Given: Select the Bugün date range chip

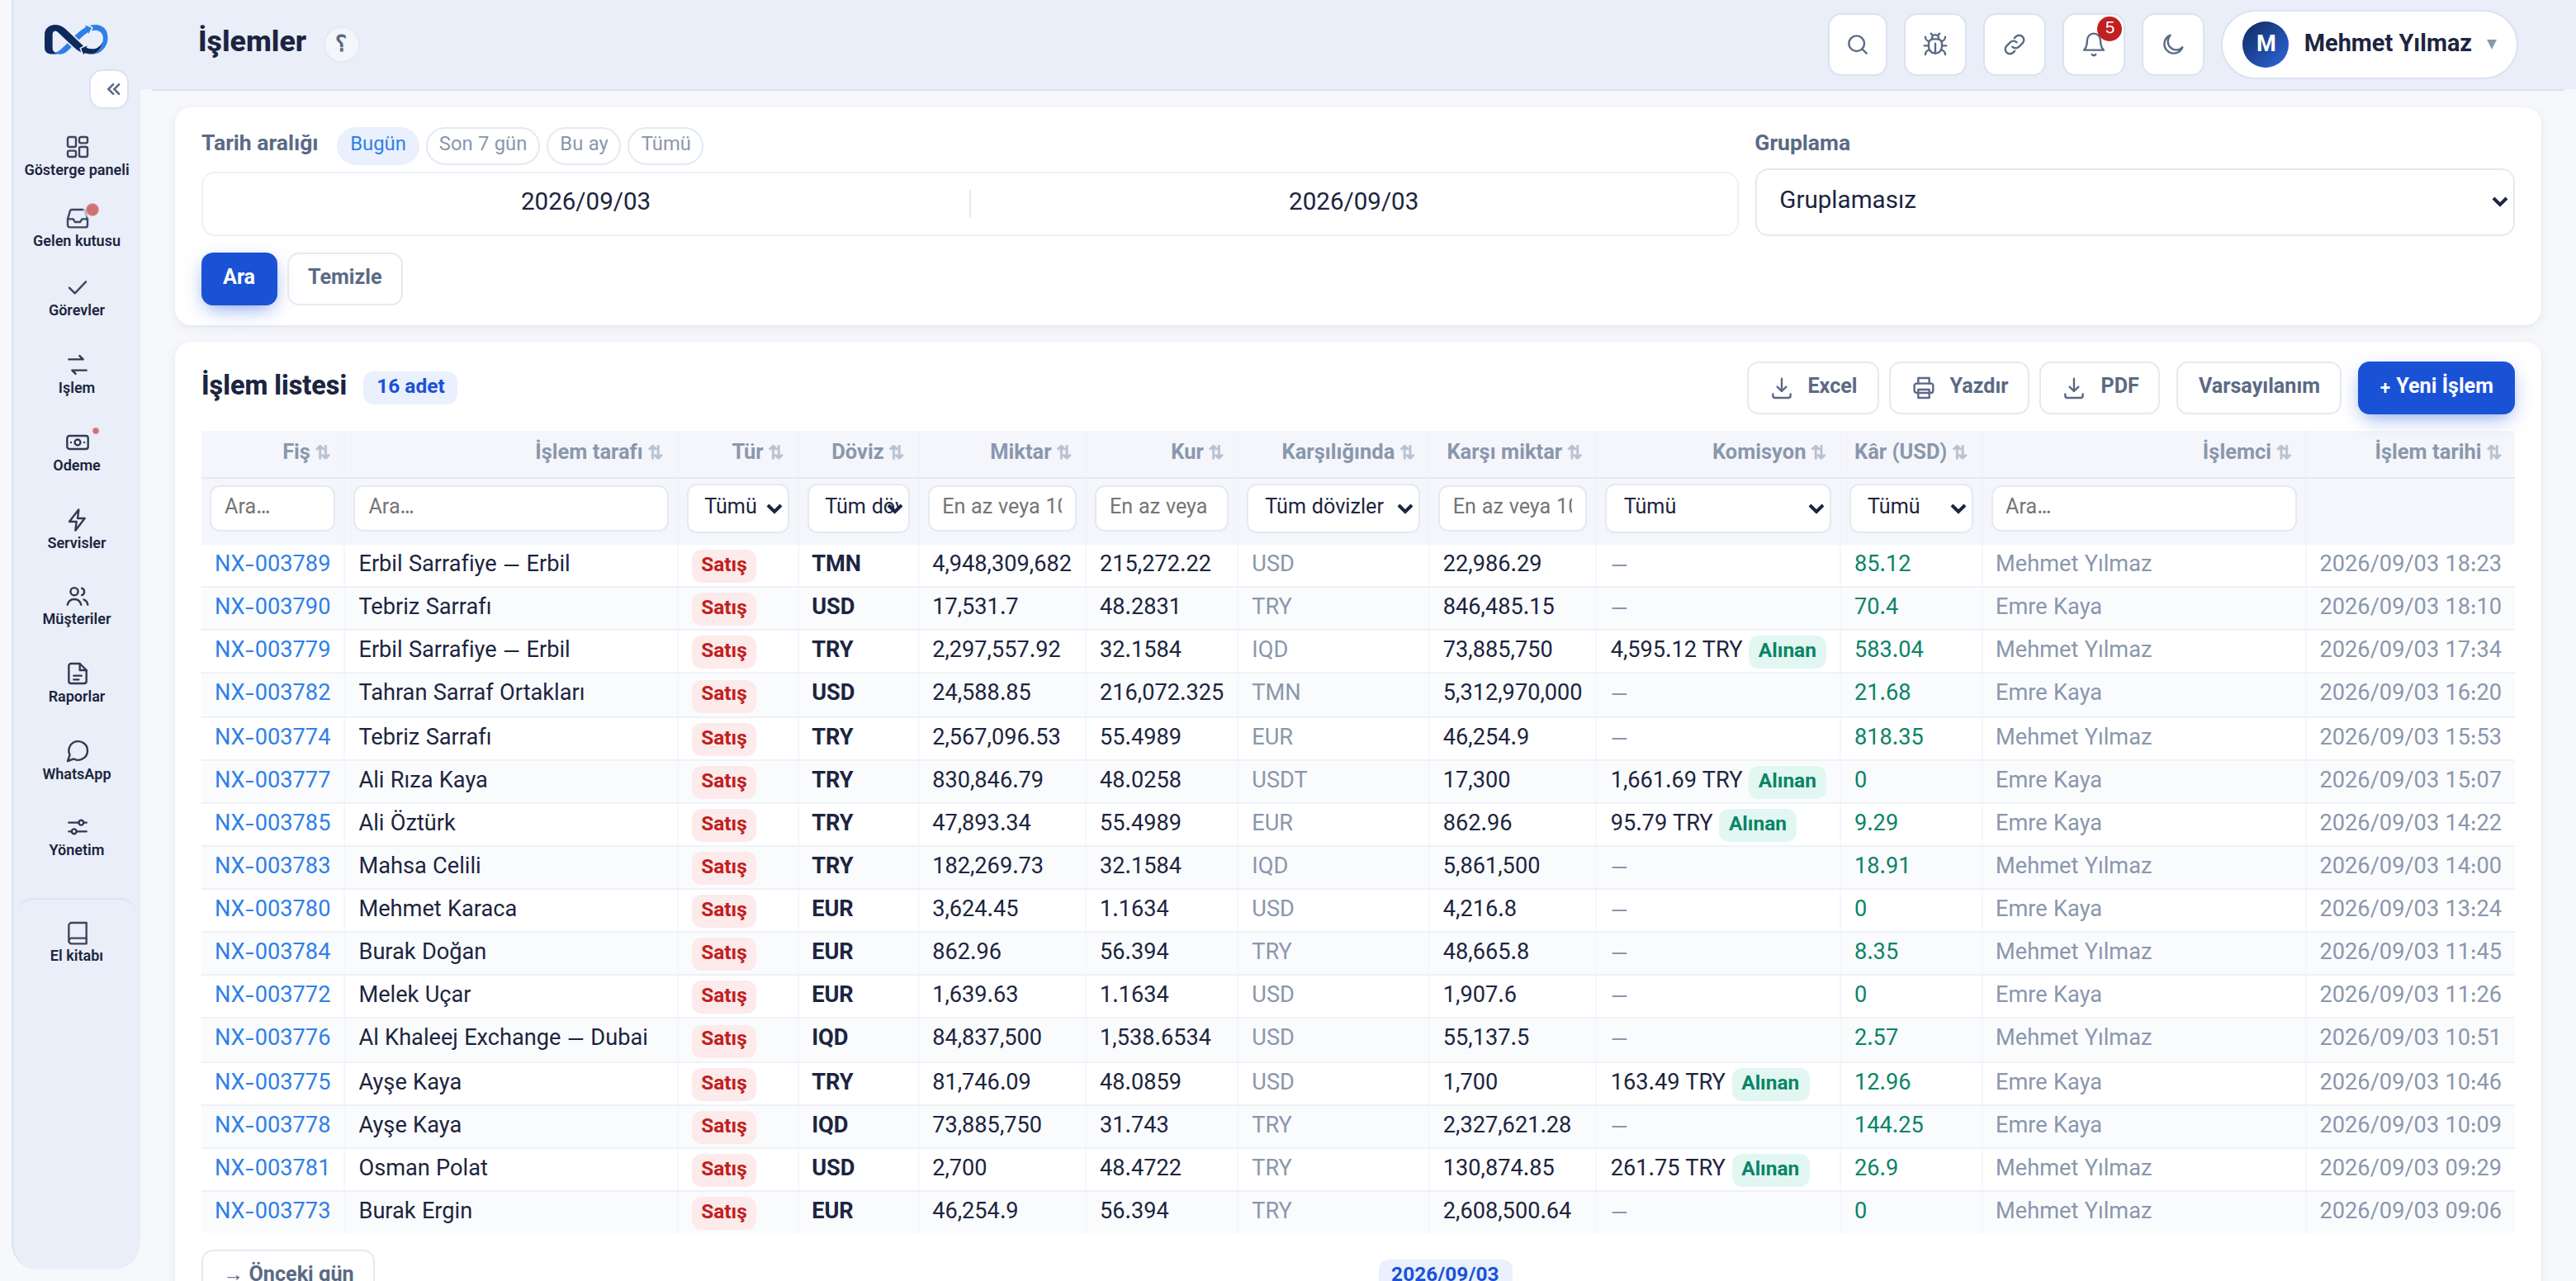Looking at the screenshot, I should [378, 144].
